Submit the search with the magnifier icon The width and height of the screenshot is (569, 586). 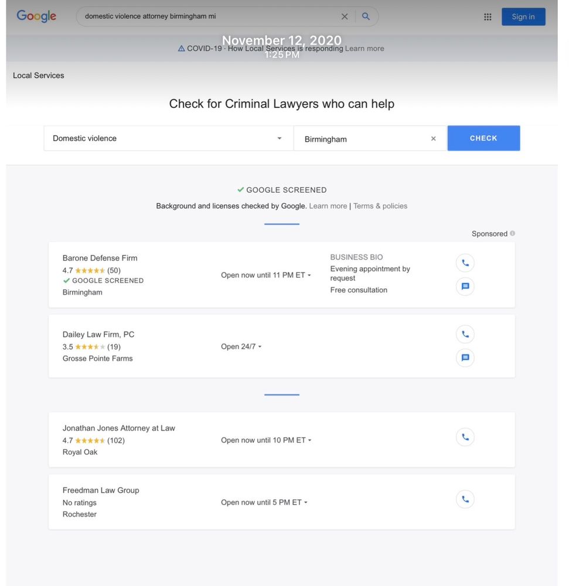point(366,16)
